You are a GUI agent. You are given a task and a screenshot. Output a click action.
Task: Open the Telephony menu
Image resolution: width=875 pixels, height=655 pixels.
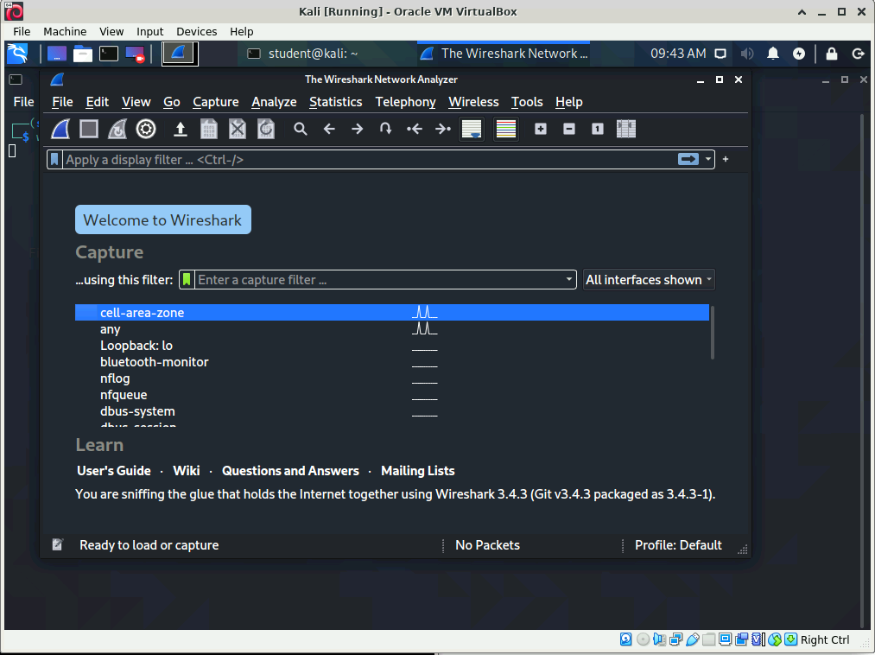pyautogui.click(x=405, y=102)
